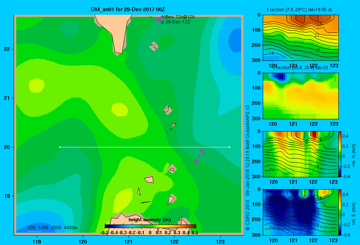The image size is (360, 245).
Task: Click depth label 300 on the salinity section axis
Action: (256, 119)
